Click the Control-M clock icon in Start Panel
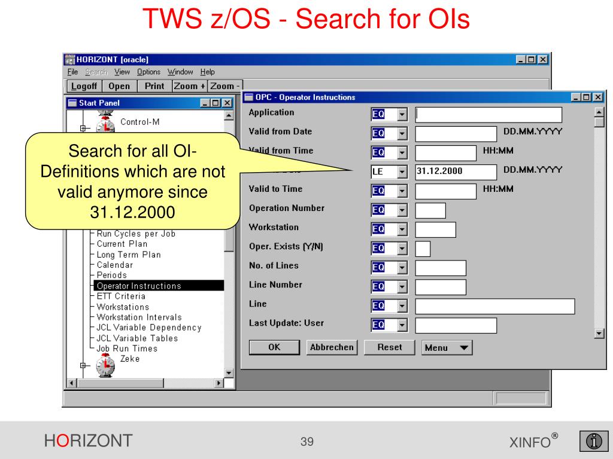 105,125
